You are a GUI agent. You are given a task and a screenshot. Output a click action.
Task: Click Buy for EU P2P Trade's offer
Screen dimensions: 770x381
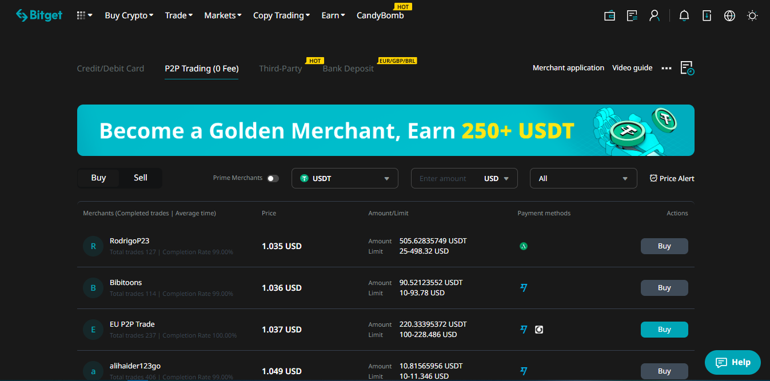(x=664, y=330)
